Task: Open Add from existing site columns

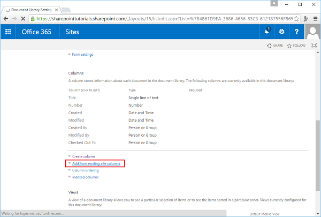Action: (x=97, y=163)
